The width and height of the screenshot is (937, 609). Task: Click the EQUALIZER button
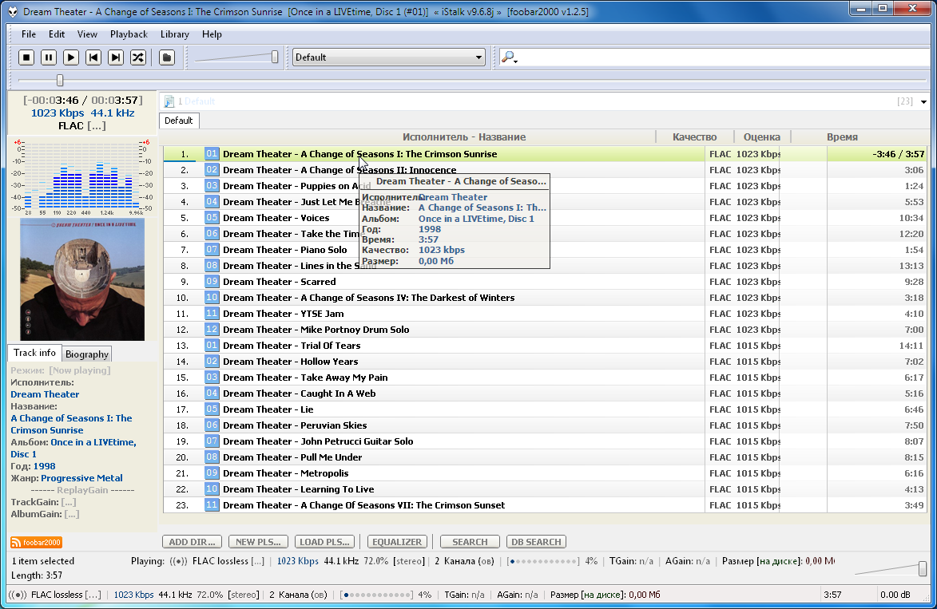(x=397, y=542)
